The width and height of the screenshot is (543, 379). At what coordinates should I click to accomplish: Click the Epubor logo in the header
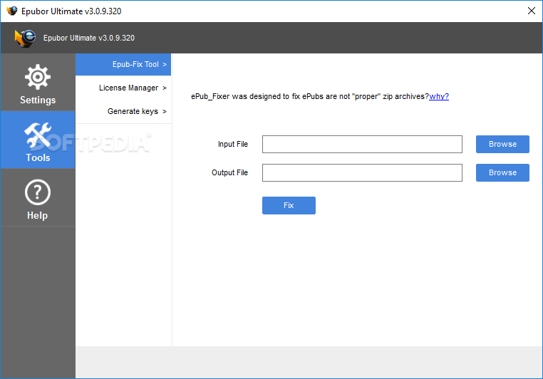click(25, 38)
